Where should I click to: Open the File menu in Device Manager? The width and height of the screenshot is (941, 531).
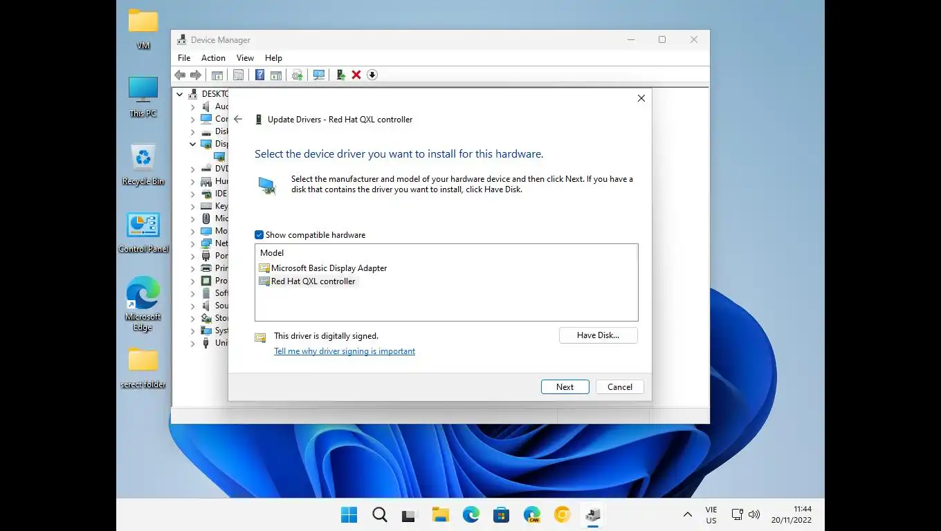click(184, 58)
